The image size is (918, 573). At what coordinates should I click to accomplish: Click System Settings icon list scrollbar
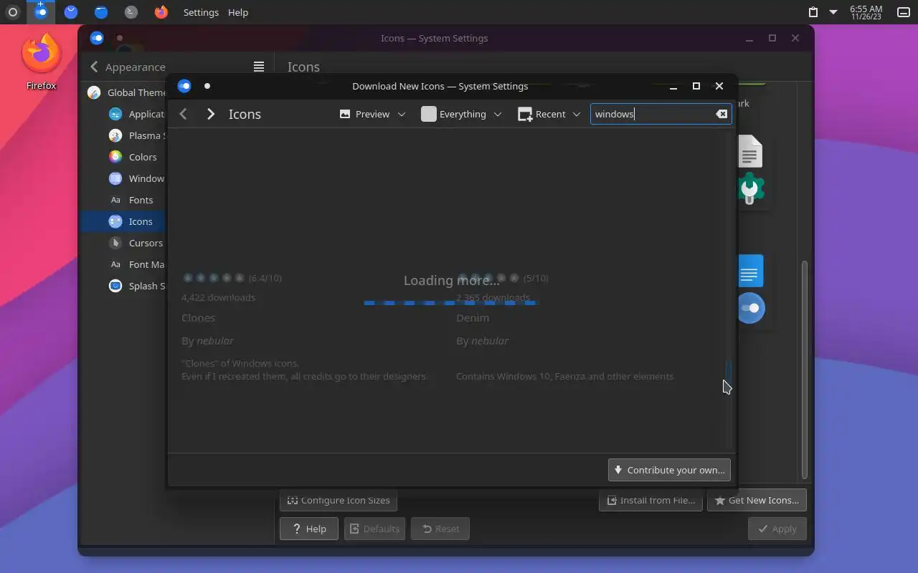(x=804, y=369)
